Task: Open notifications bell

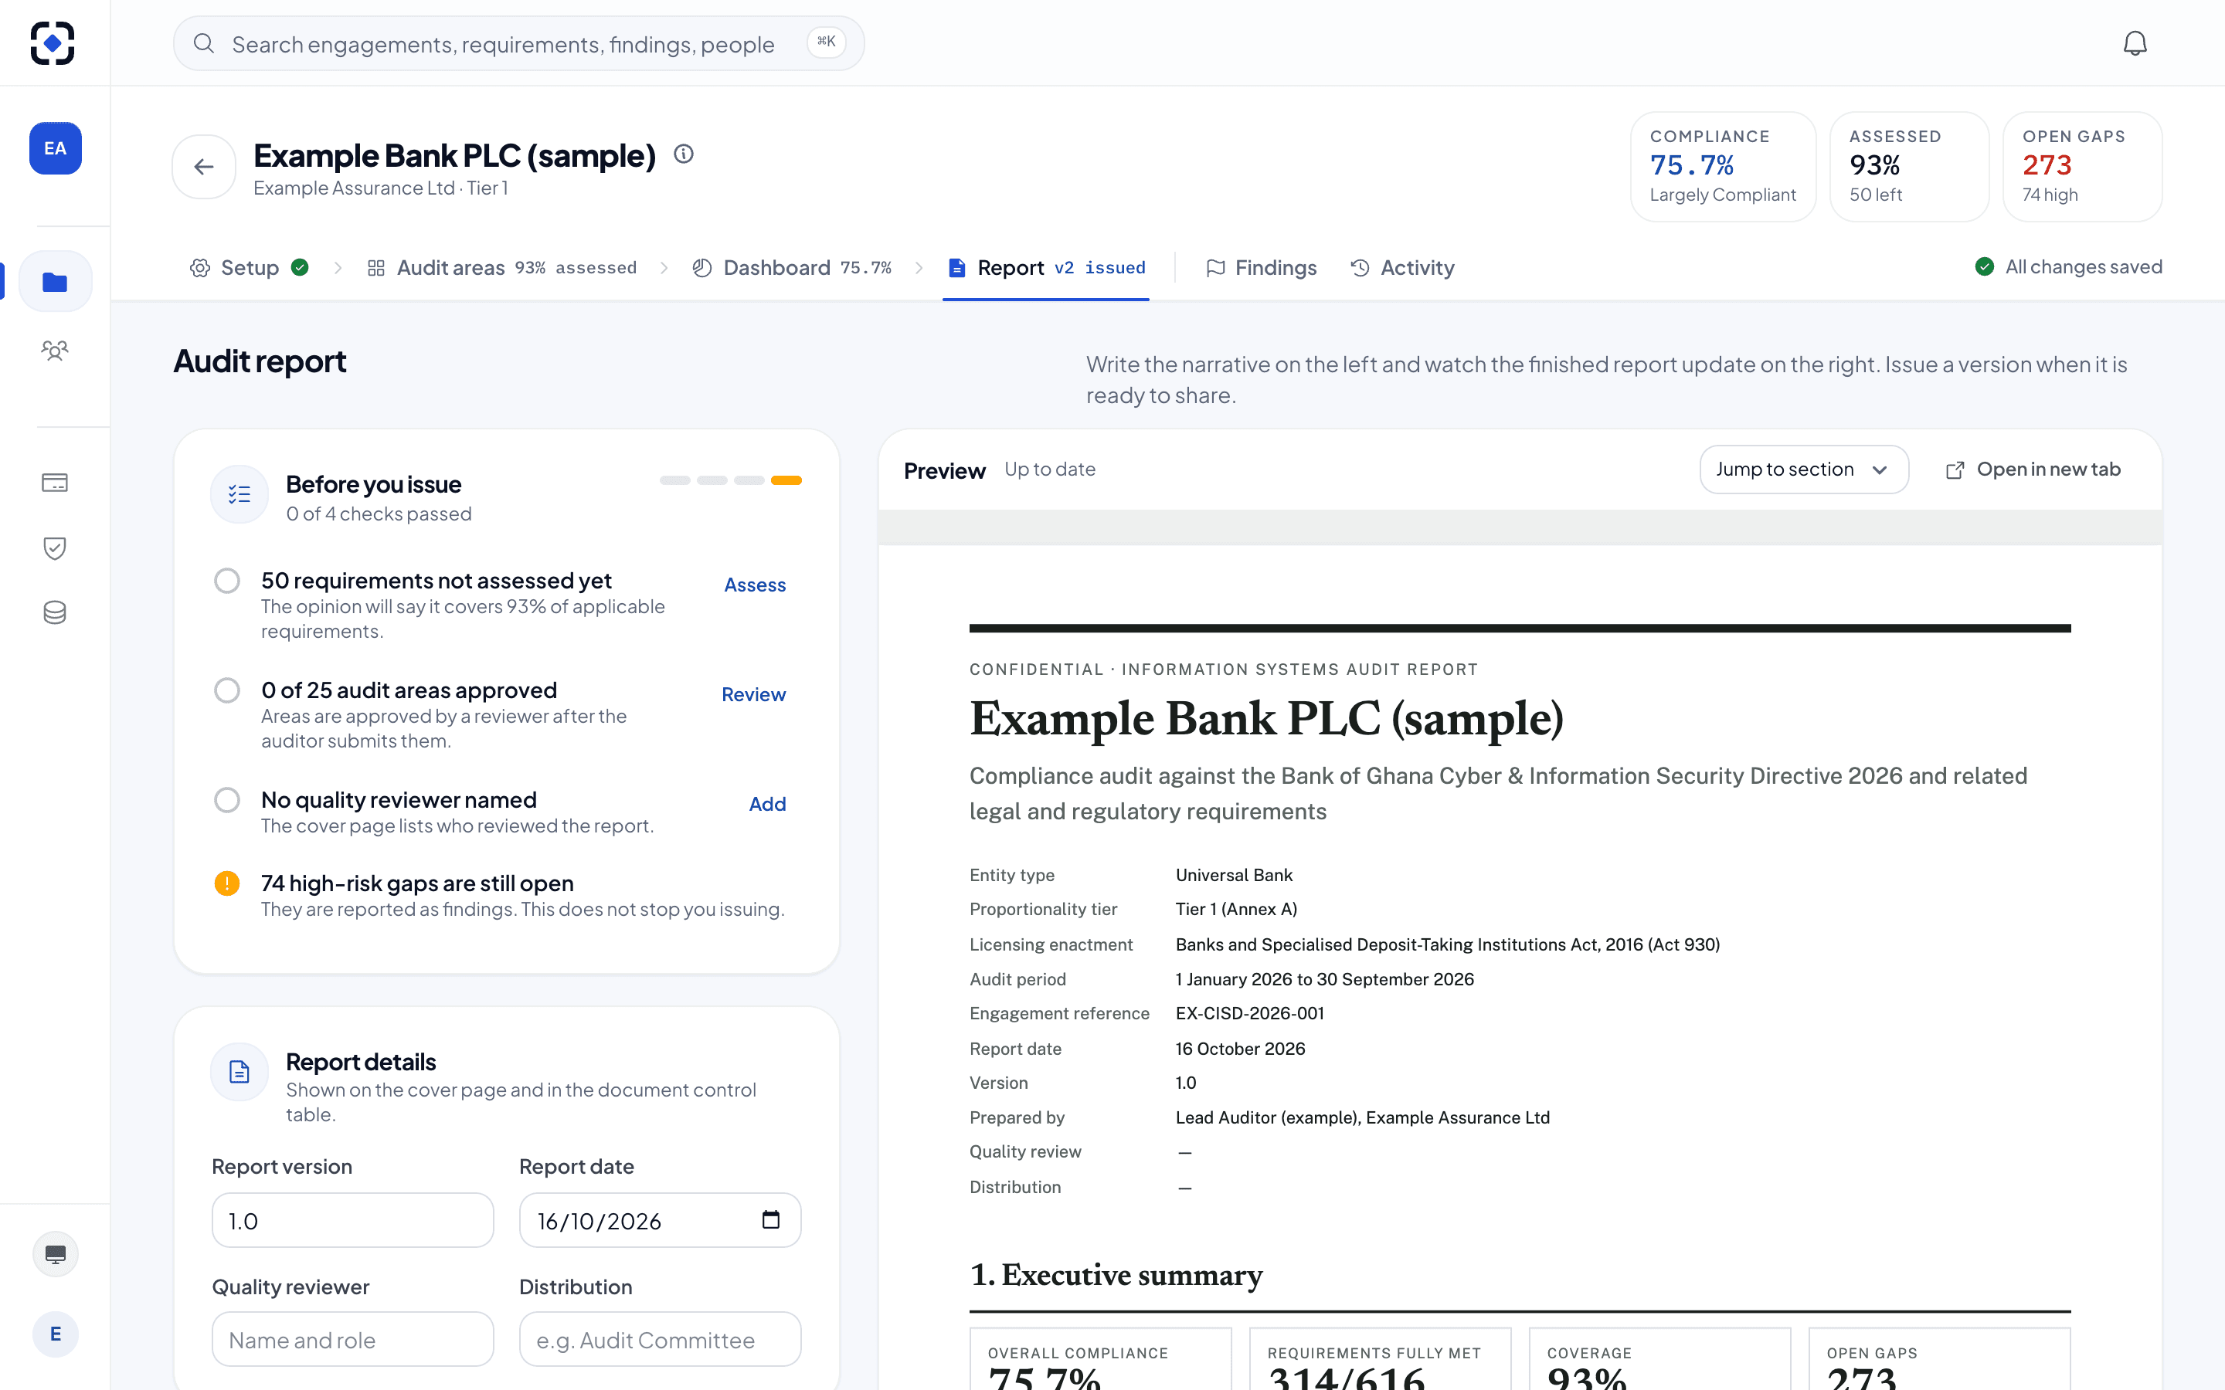Action: tap(2135, 43)
